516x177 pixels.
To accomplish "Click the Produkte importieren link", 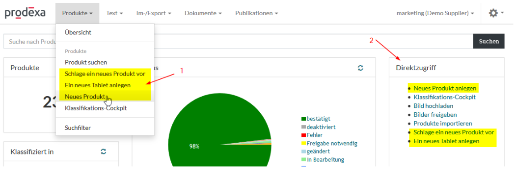I will [x=443, y=124].
